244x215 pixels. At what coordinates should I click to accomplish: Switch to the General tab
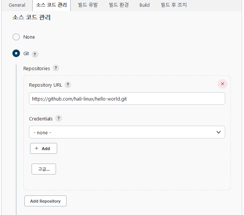17,5
